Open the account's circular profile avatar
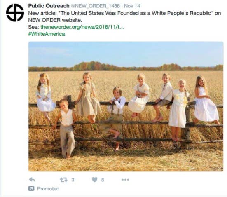Viewport: 227px width, 197px height. (15, 13)
